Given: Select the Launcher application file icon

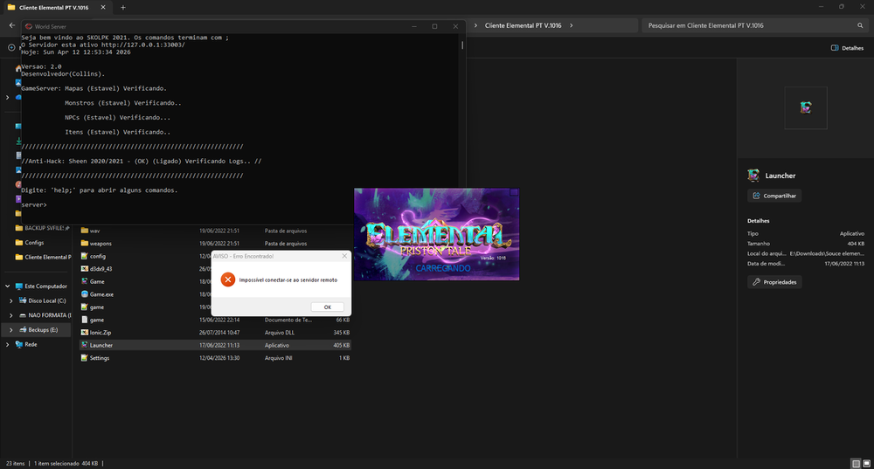Looking at the screenshot, I should [84, 345].
